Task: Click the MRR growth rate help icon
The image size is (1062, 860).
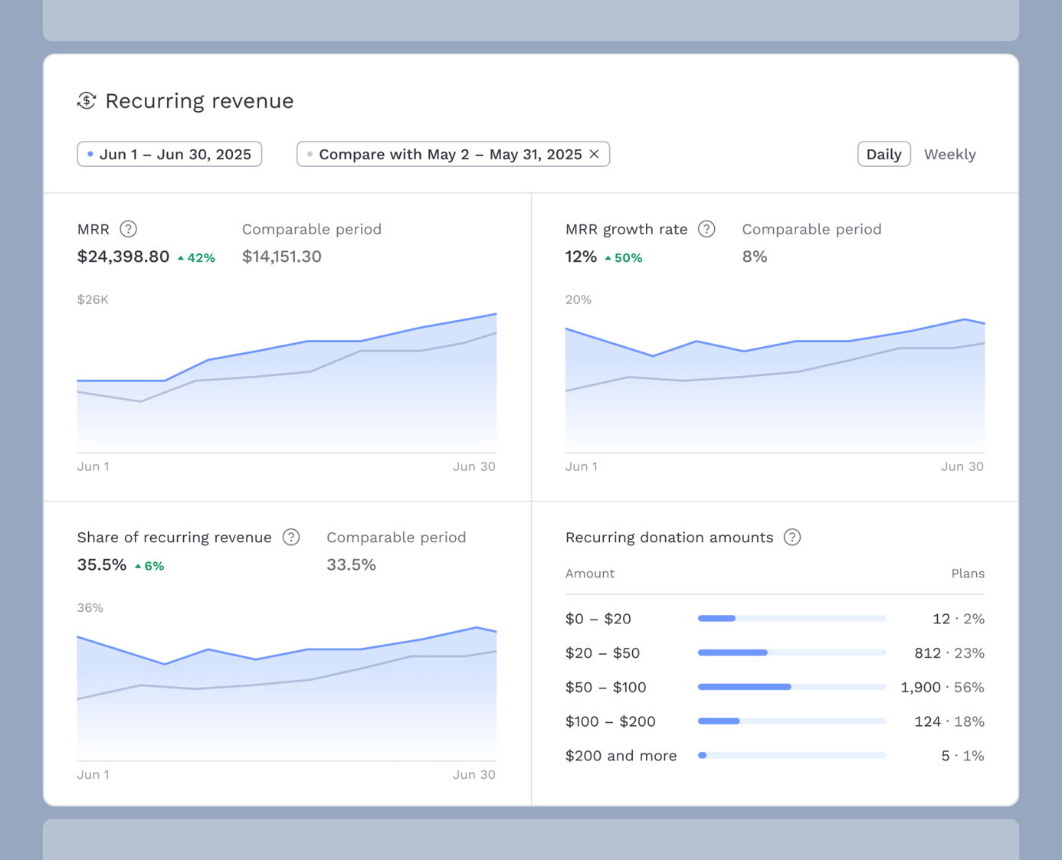Action: click(x=706, y=229)
